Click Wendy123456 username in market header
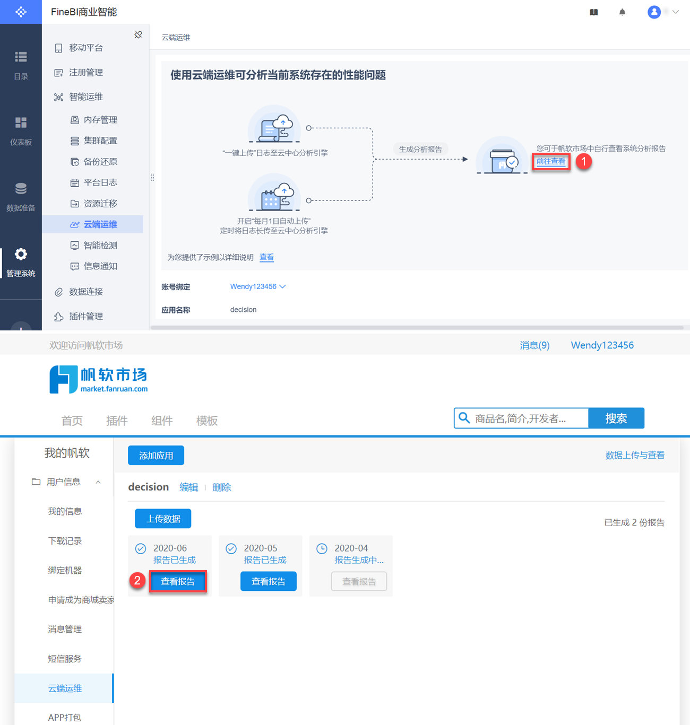690x725 pixels. tap(602, 345)
